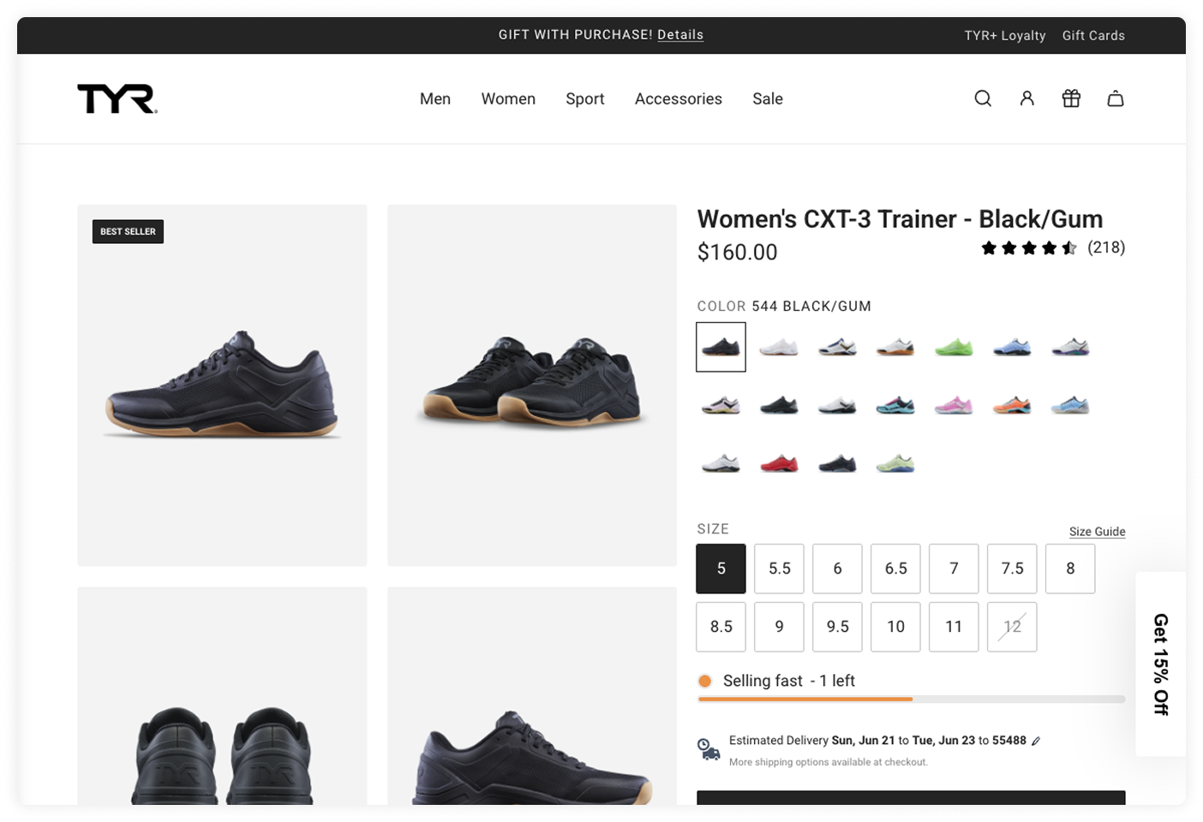This screenshot has width=1203, height=822.
Task: Select size 8
Action: click(x=1070, y=569)
